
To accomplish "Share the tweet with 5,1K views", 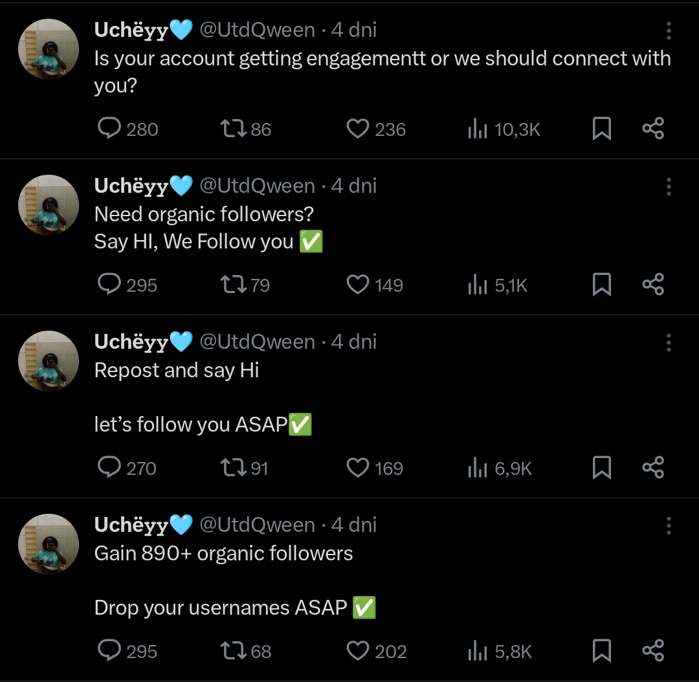I will point(653,285).
